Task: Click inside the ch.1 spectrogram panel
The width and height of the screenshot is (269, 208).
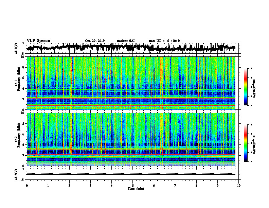Action: [x=131, y=83]
